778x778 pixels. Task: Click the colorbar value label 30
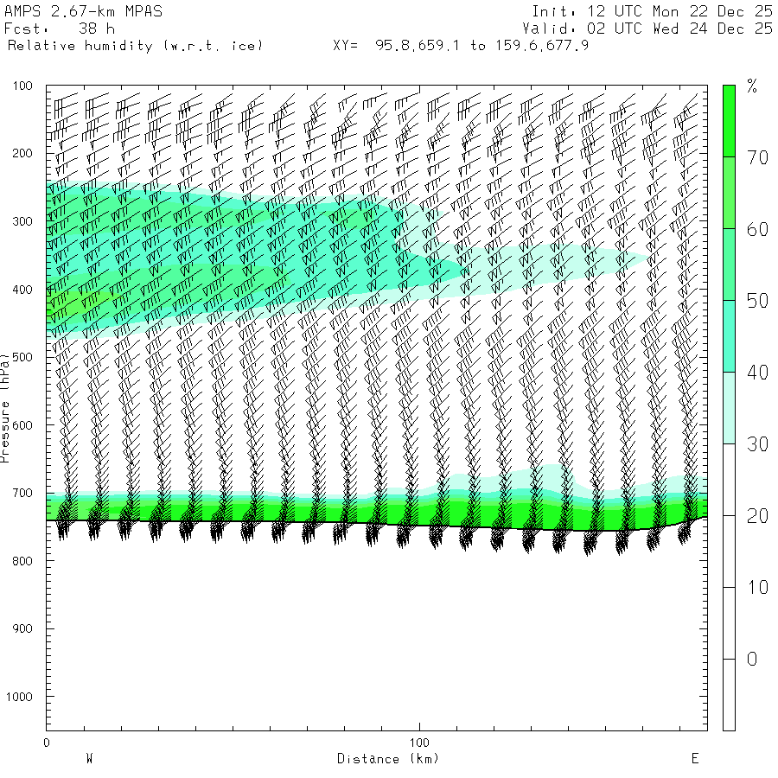pos(757,444)
